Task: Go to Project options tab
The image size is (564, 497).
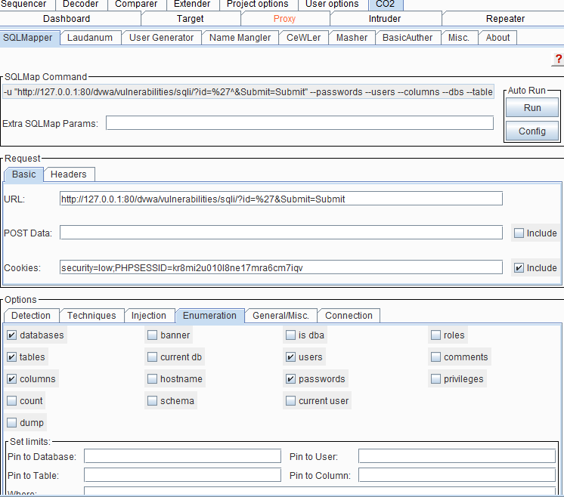Action: (258, 4)
